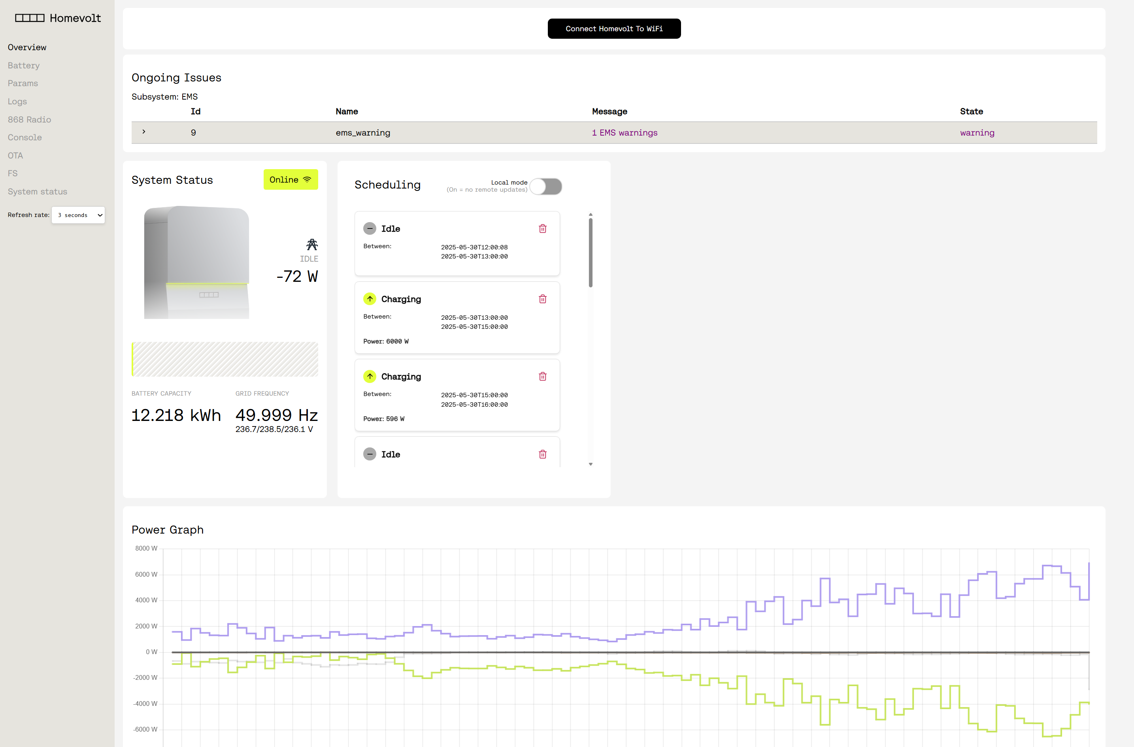The image size is (1134, 747).
Task: Toggle the Local mode switch
Action: [x=546, y=186]
